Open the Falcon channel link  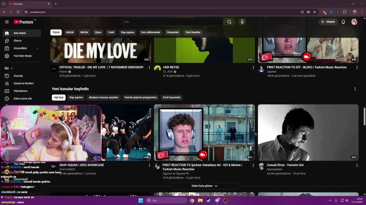pyautogui.click(x=63, y=72)
